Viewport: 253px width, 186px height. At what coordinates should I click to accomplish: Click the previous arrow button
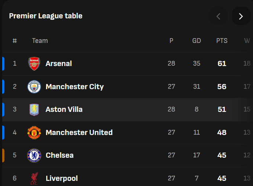click(218, 16)
